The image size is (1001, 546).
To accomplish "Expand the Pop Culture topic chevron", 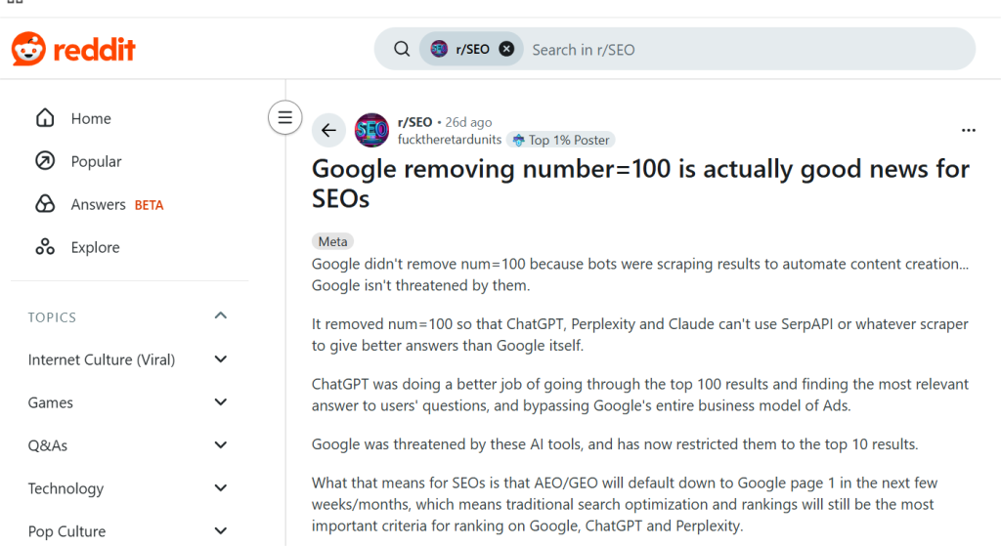I will [220, 530].
